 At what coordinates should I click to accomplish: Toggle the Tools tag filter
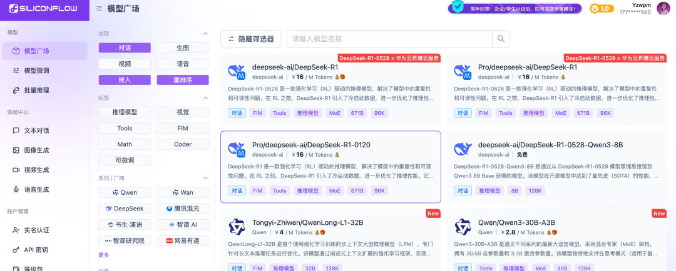click(x=125, y=128)
